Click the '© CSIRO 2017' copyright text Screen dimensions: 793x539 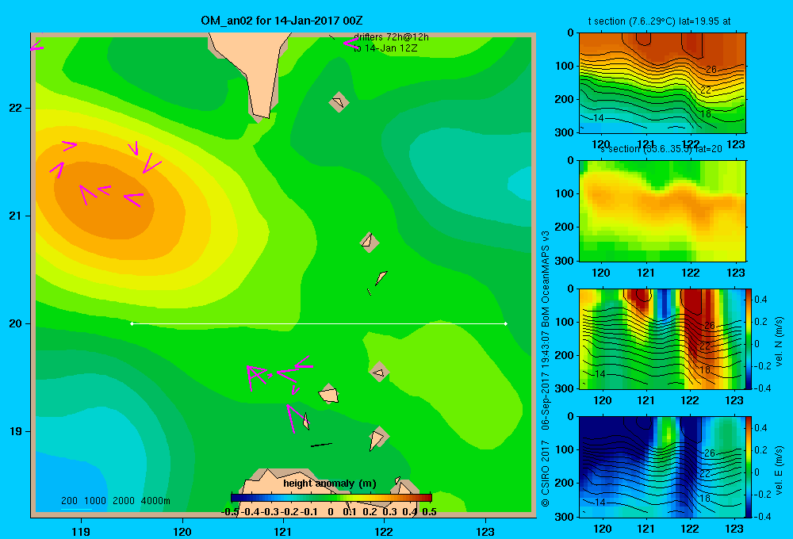(x=546, y=473)
